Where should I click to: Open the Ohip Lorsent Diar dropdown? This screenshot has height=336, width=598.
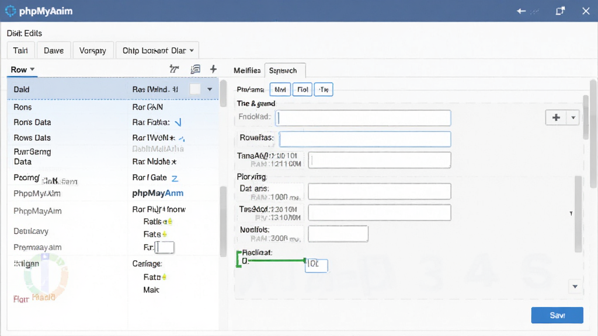(158, 50)
